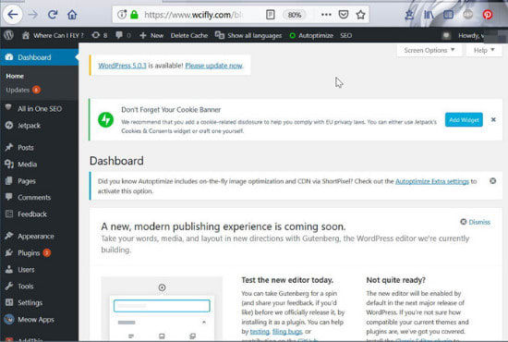Open Jetpack in the sidebar

(39, 126)
